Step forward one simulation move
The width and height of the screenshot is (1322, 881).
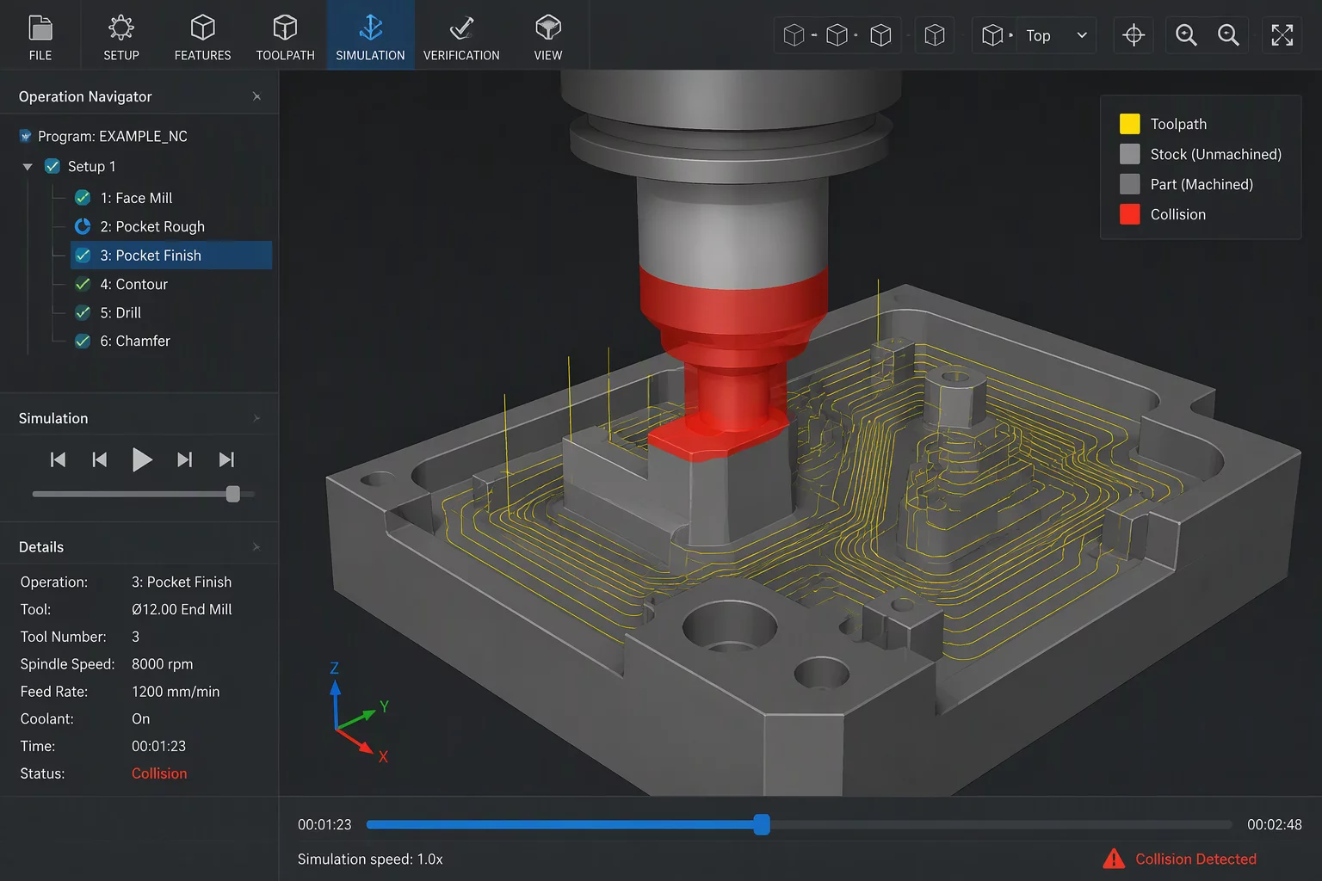coord(184,459)
